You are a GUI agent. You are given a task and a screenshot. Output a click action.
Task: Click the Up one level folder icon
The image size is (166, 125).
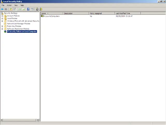(x=11, y=9)
